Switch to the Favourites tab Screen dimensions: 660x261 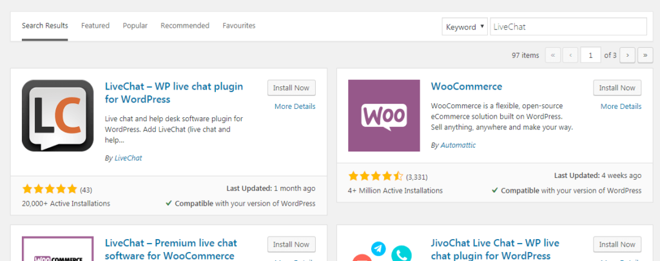pyautogui.click(x=239, y=26)
